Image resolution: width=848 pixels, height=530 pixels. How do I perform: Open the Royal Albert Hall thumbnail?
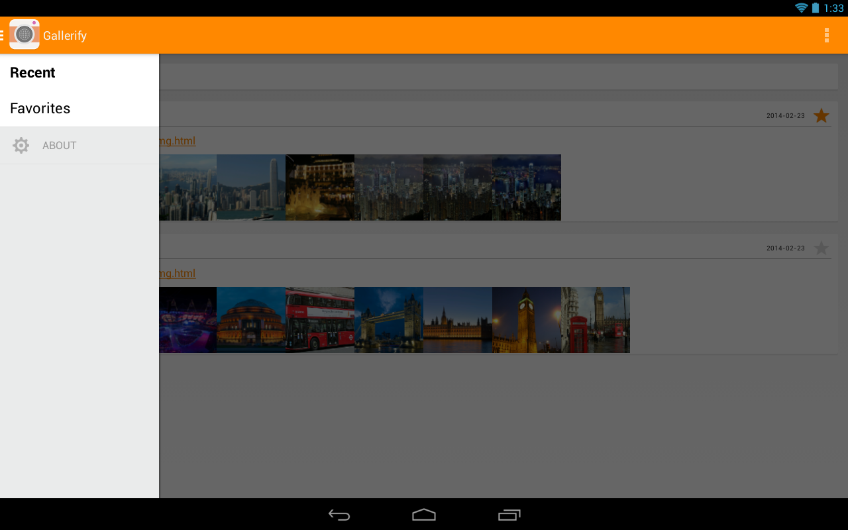251,320
